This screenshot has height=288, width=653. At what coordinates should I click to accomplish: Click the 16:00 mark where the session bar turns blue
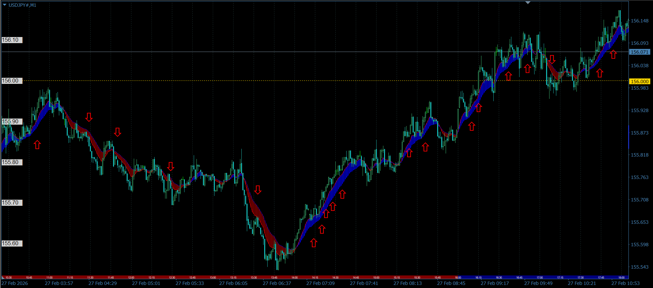point(458,277)
